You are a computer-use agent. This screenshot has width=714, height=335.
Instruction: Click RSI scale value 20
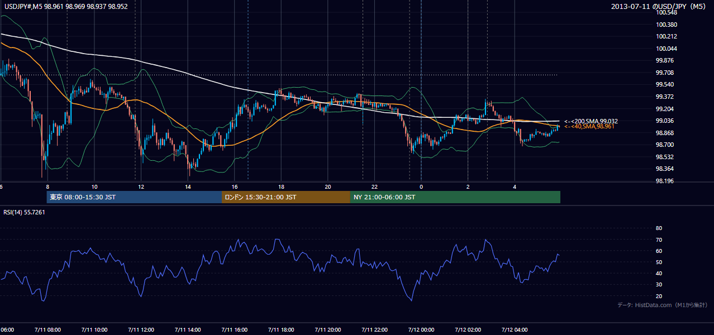(659, 296)
